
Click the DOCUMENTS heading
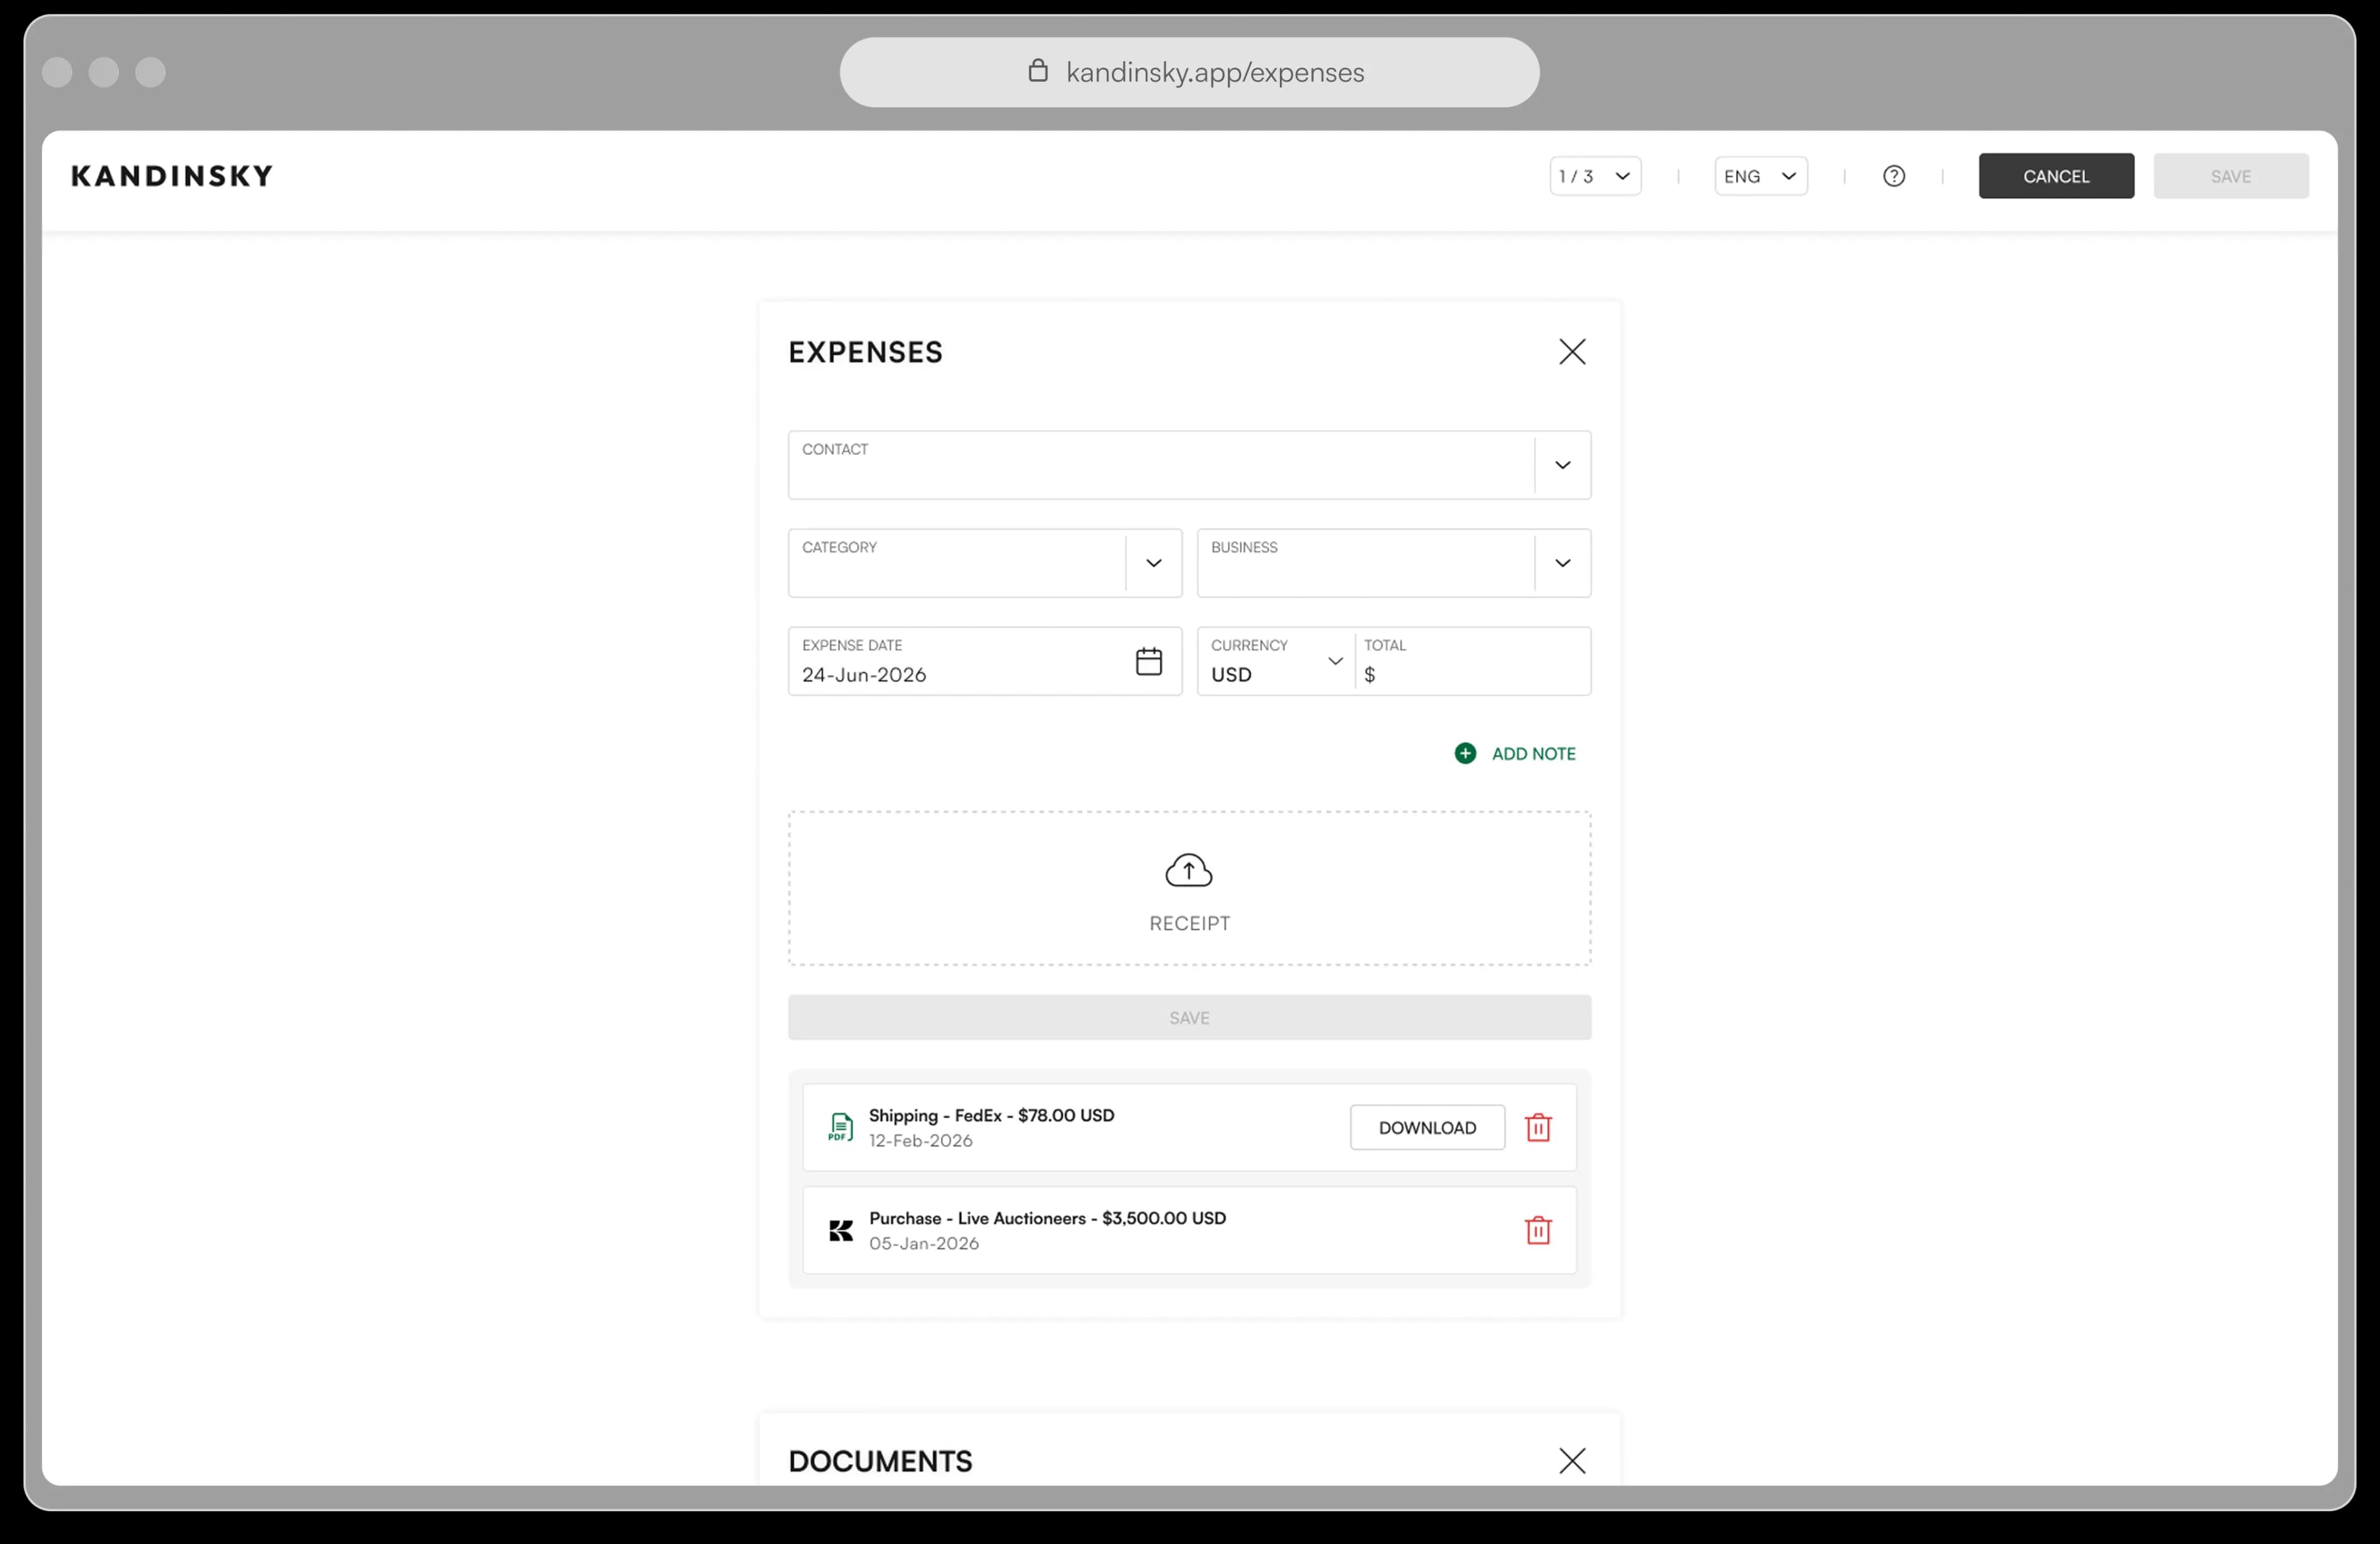click(880, 1461)
